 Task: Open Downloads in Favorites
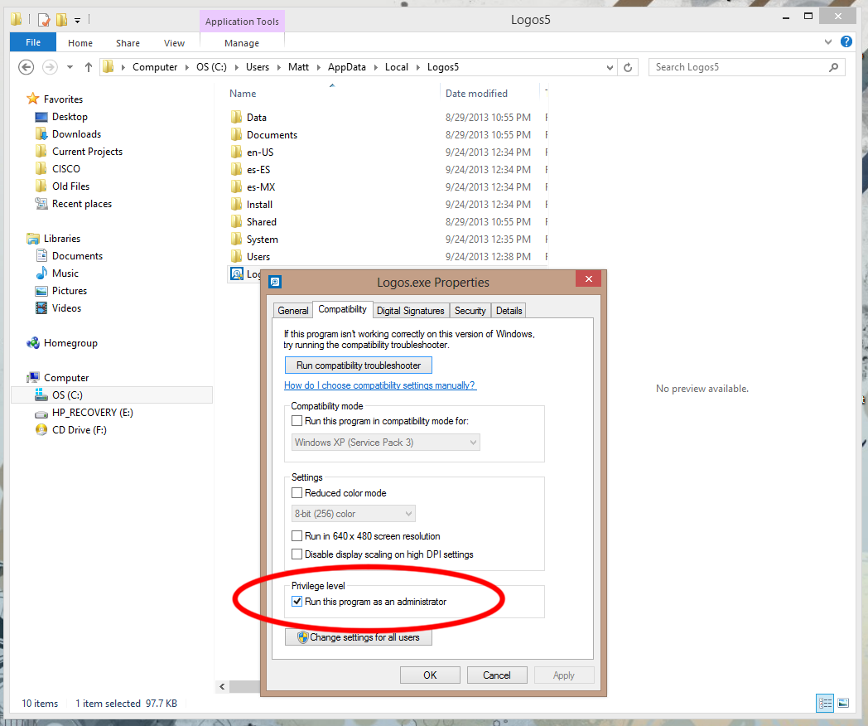coord(76,134)
